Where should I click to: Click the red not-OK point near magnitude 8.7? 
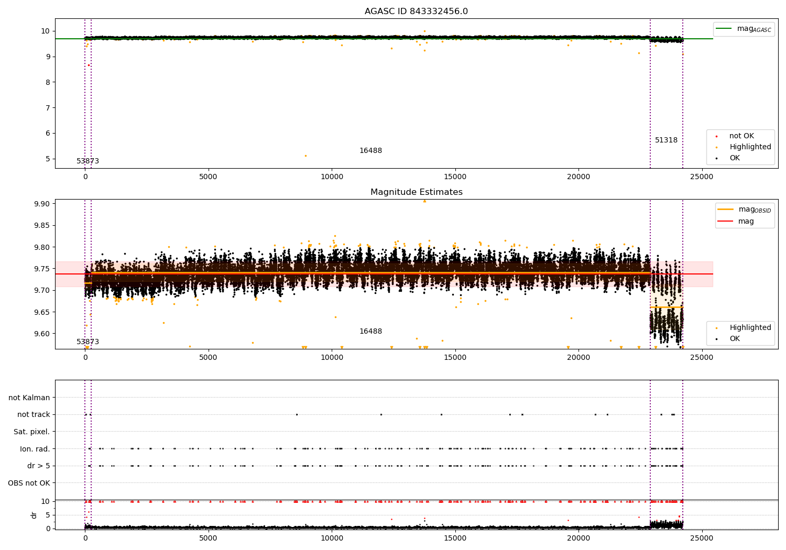tap(89, 65)
